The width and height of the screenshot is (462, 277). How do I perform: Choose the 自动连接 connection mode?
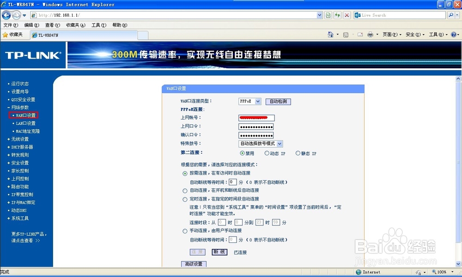pyautogui.click(x=185, y=190)
